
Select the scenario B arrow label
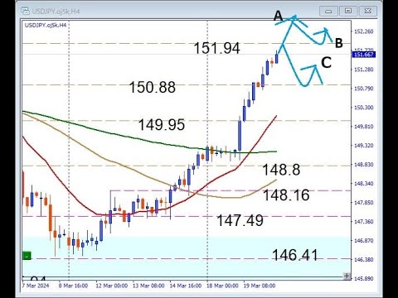(339, 43)
